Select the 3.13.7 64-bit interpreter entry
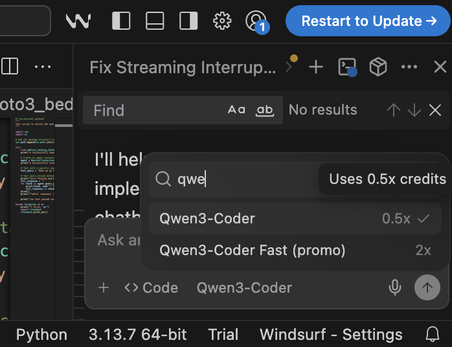This screenshot has height=347, width=452. (137, 335)
